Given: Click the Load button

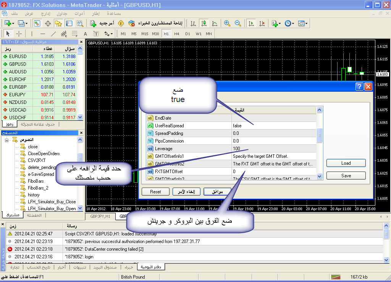Looking at the screenshot, I should click(x=346, y=163).
